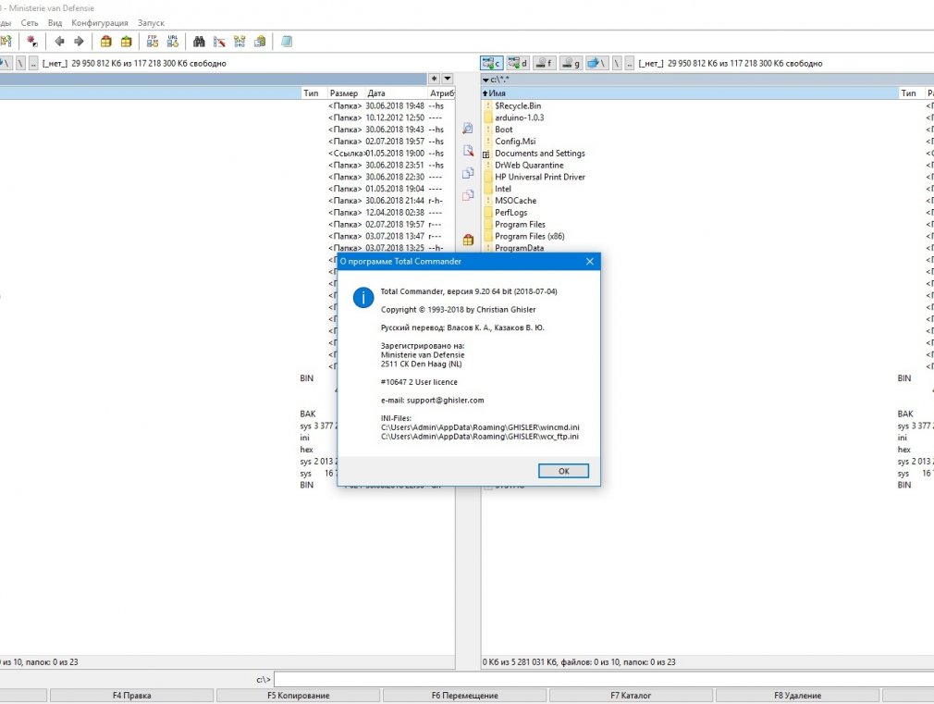Sort left panel by Размер column
The image size is (934, 704).
tap(346, 93)
